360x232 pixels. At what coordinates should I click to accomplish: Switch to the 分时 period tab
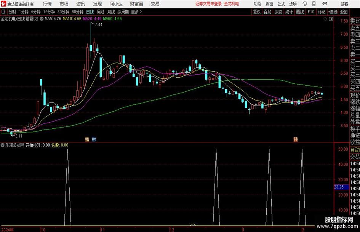pyautogui.click(x=13, y=12)
